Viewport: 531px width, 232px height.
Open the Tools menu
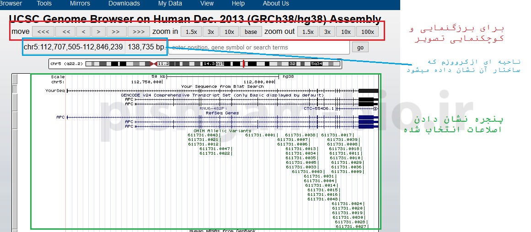point(44,4)
